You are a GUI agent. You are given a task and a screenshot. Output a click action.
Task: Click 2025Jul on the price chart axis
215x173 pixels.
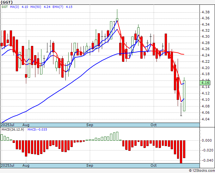coord(8,125)
